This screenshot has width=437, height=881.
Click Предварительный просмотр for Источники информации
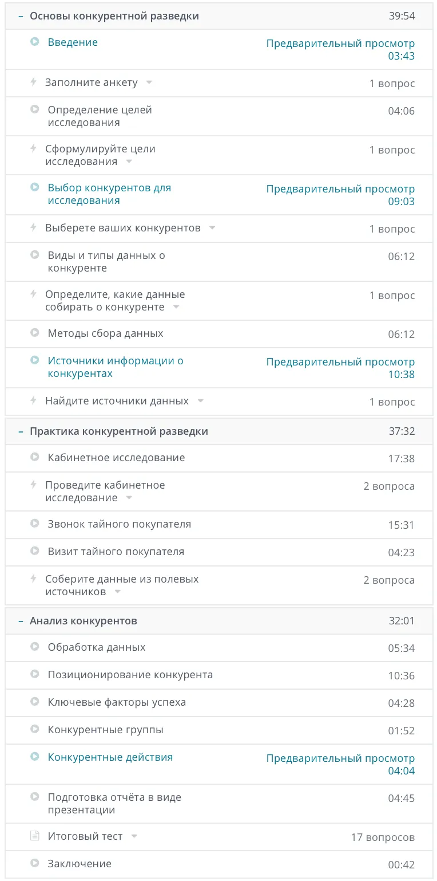(340, 361)
